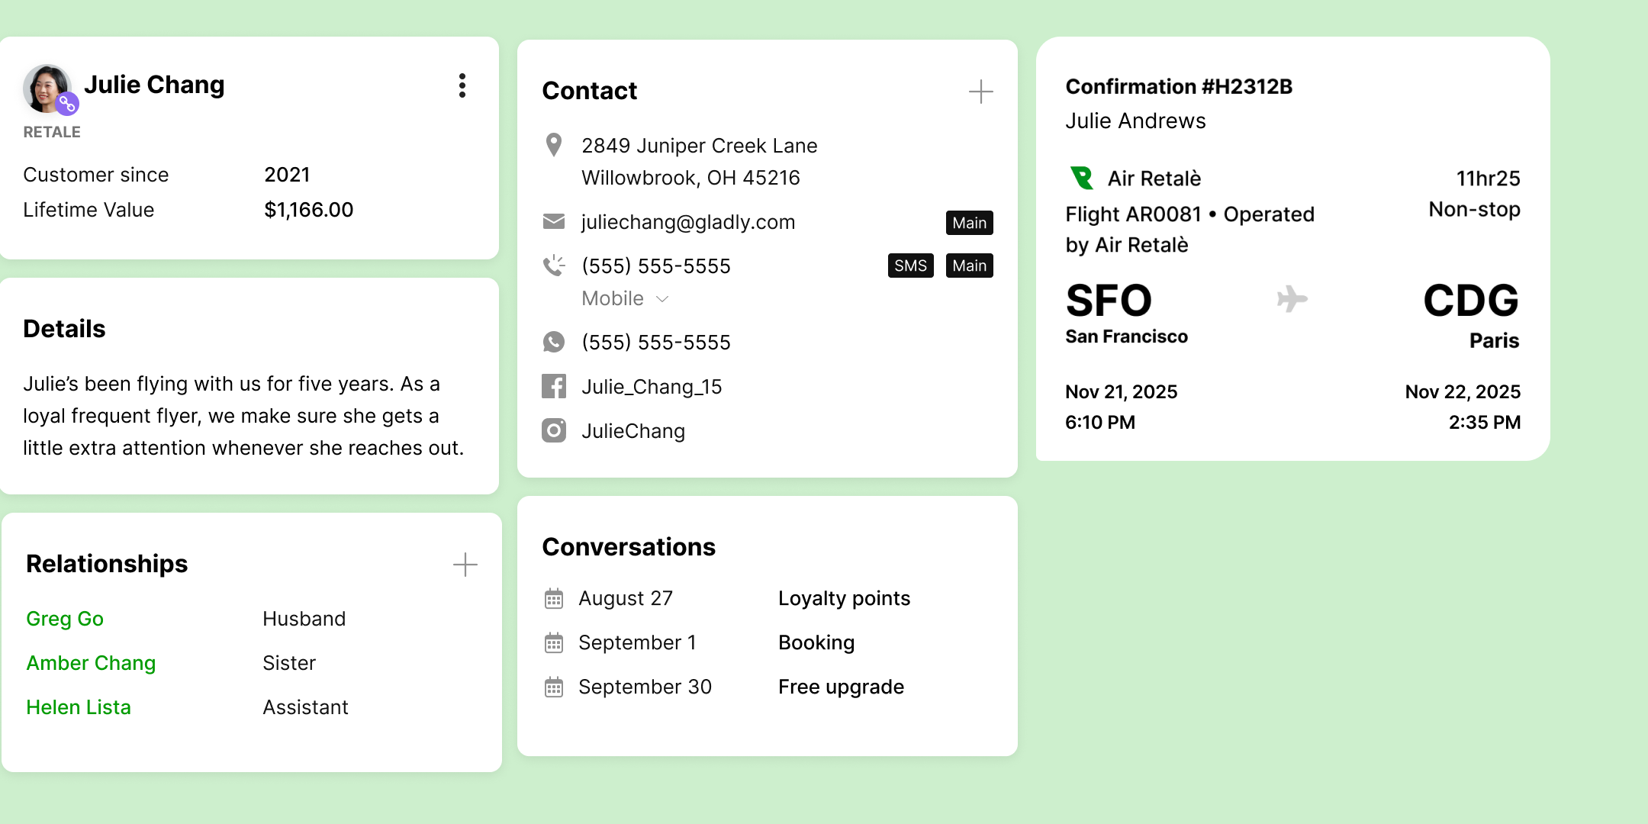Viewport: 1648px width, 824px height.
Task: Select the email envelope icon
Action: (554, 222)
